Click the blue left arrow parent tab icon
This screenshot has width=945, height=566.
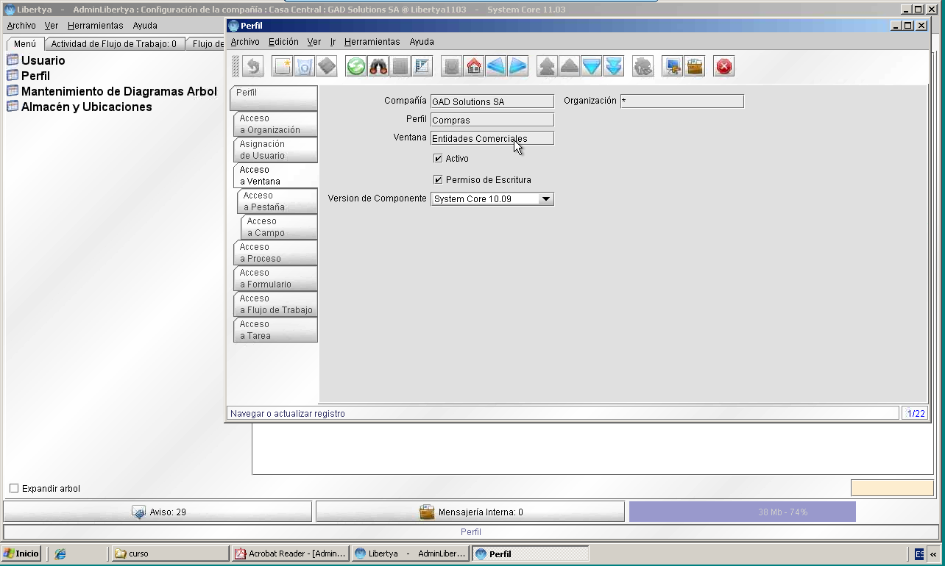click(496, 66)
